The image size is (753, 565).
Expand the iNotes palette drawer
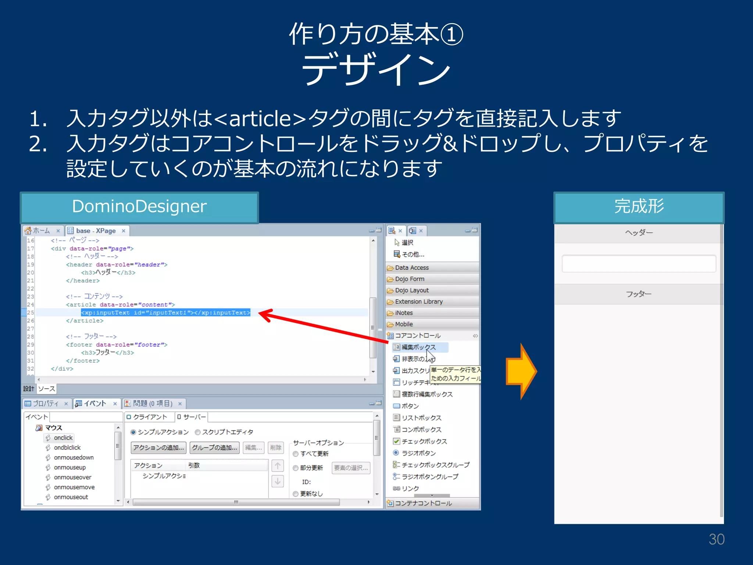(x=432, y=313)
